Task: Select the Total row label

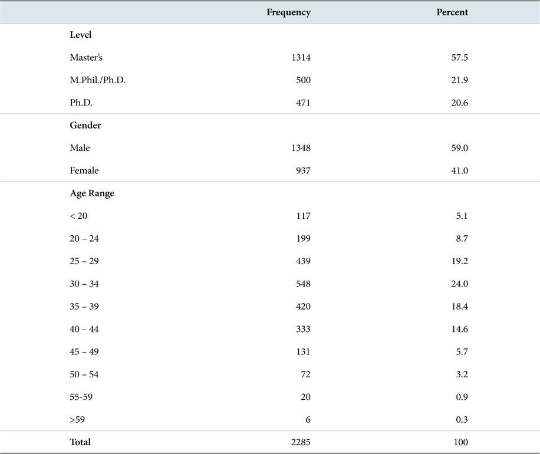Action: coord(80,442)
